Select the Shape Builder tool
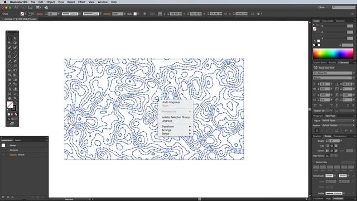This screenshot has height=201, width=357. pyautogui.click(x=9, y=75)
